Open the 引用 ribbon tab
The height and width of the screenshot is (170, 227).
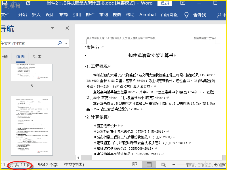pos(77,15)
